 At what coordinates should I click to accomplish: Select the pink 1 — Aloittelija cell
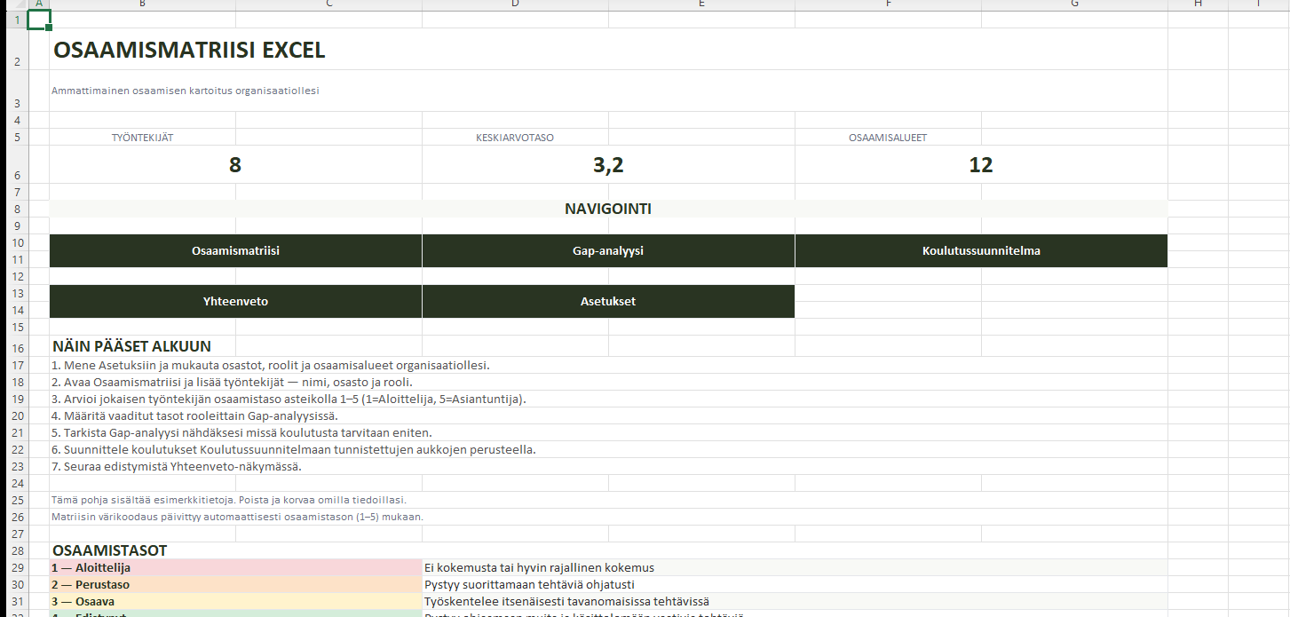point(235,568)
